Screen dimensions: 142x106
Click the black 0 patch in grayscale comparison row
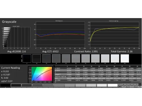[27, 59]
